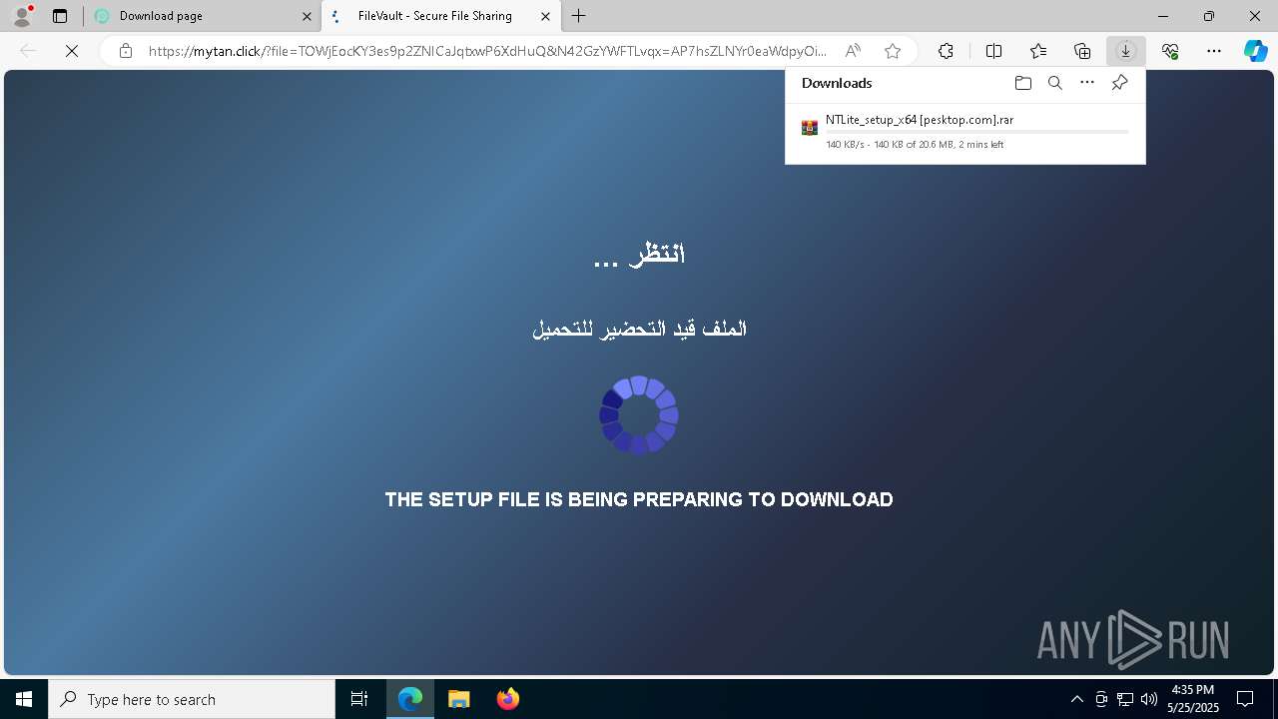Launch Firefox from taskbar
The image size is (1278, 719).
(x=507, y=699)
